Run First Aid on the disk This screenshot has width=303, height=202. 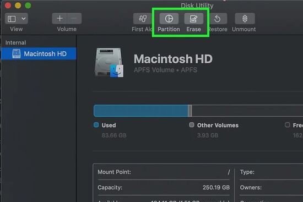tap(143, 19)
